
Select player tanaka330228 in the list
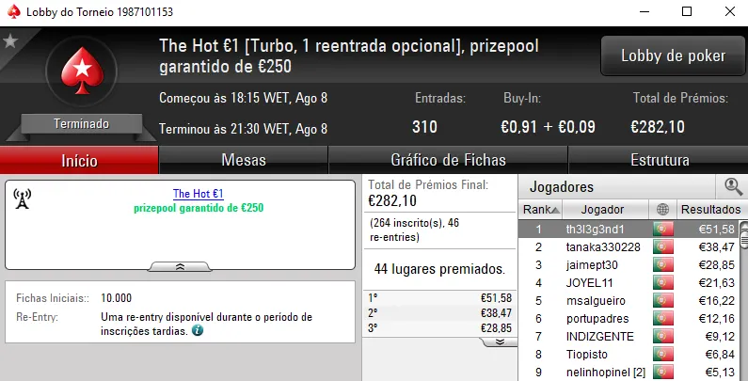[602, 246]
